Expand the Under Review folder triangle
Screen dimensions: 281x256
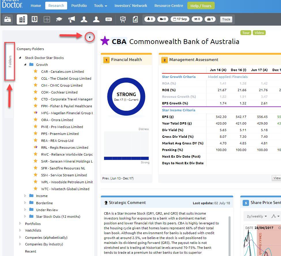click(25, 209)
